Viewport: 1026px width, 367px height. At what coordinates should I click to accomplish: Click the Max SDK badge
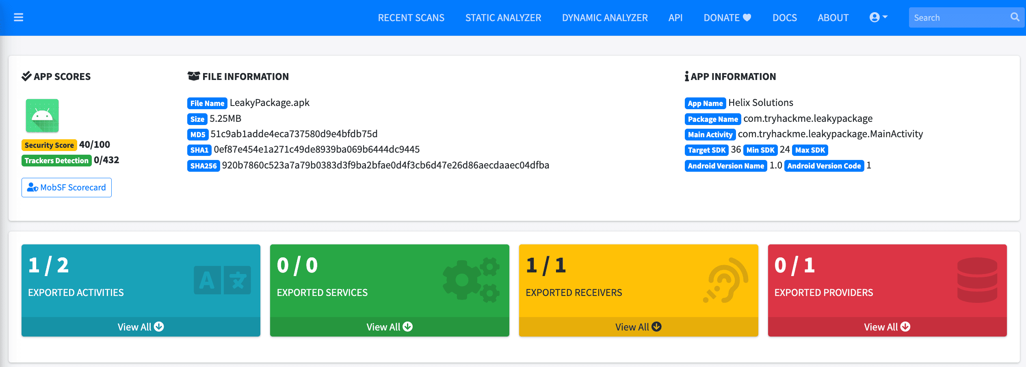(810, 150)
